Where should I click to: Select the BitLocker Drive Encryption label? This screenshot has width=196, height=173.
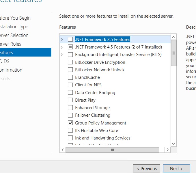click(100, 62)
